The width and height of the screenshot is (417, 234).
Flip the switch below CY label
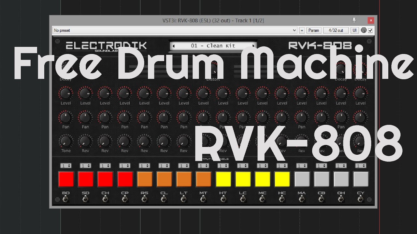click(x=361, y=199)
